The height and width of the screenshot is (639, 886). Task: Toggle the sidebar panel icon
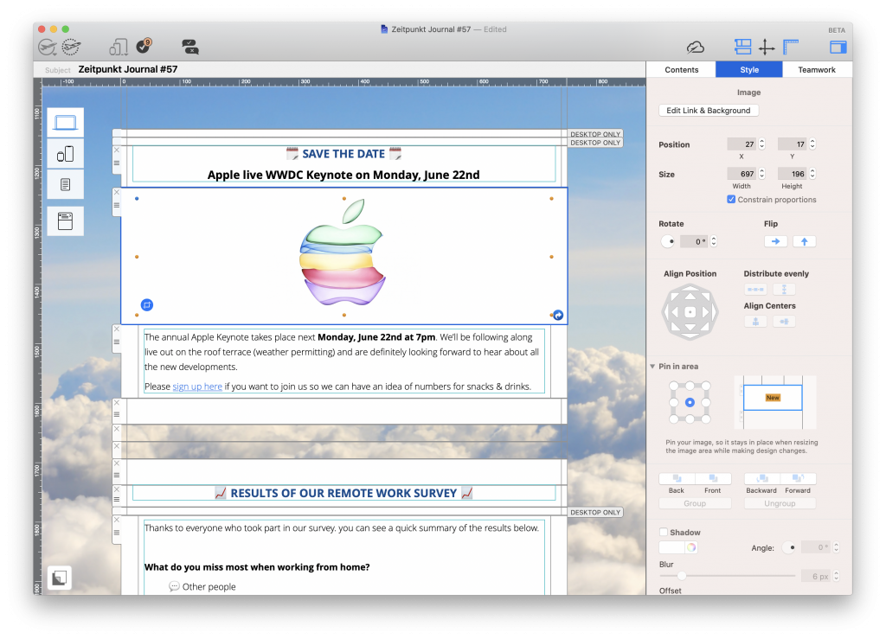838,48
